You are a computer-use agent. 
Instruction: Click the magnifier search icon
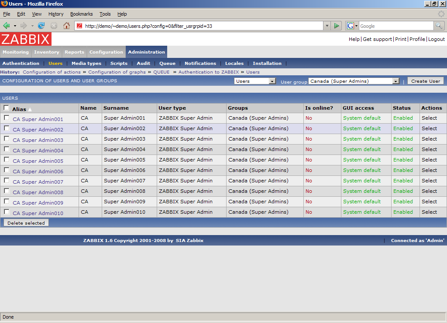tap(439, 26)
